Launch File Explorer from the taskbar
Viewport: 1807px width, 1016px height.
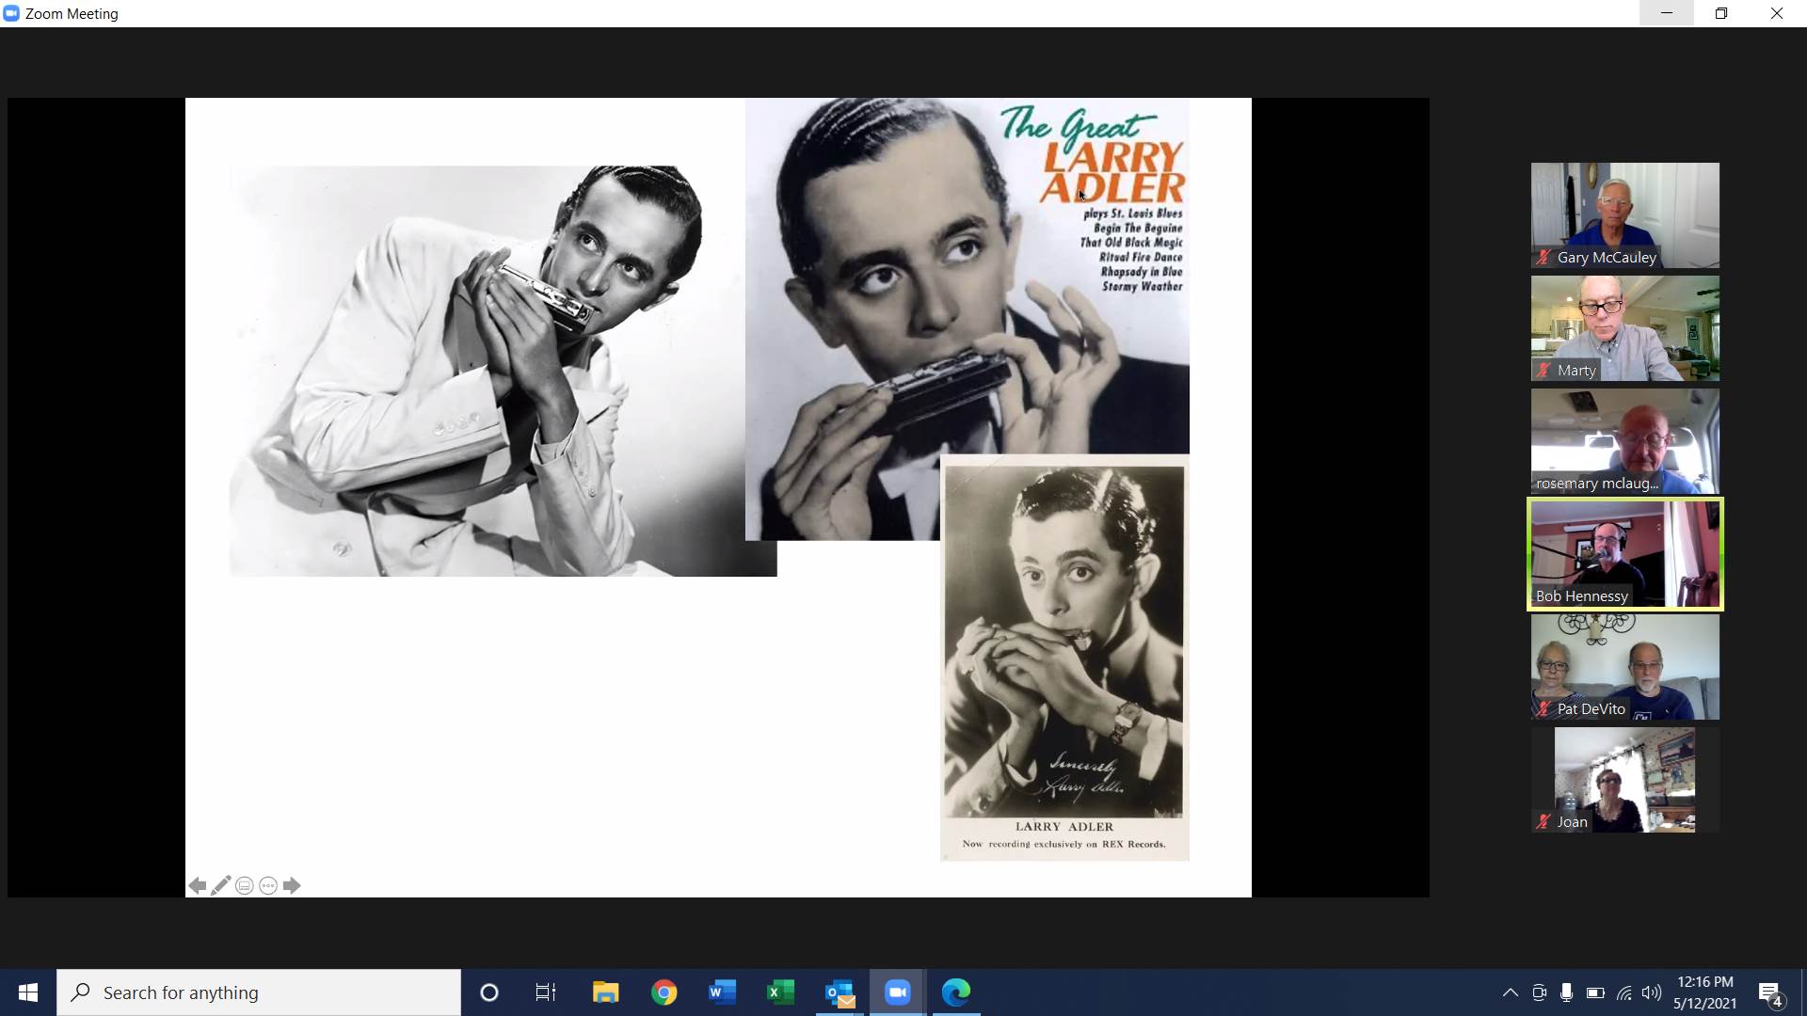coord(605,992)
